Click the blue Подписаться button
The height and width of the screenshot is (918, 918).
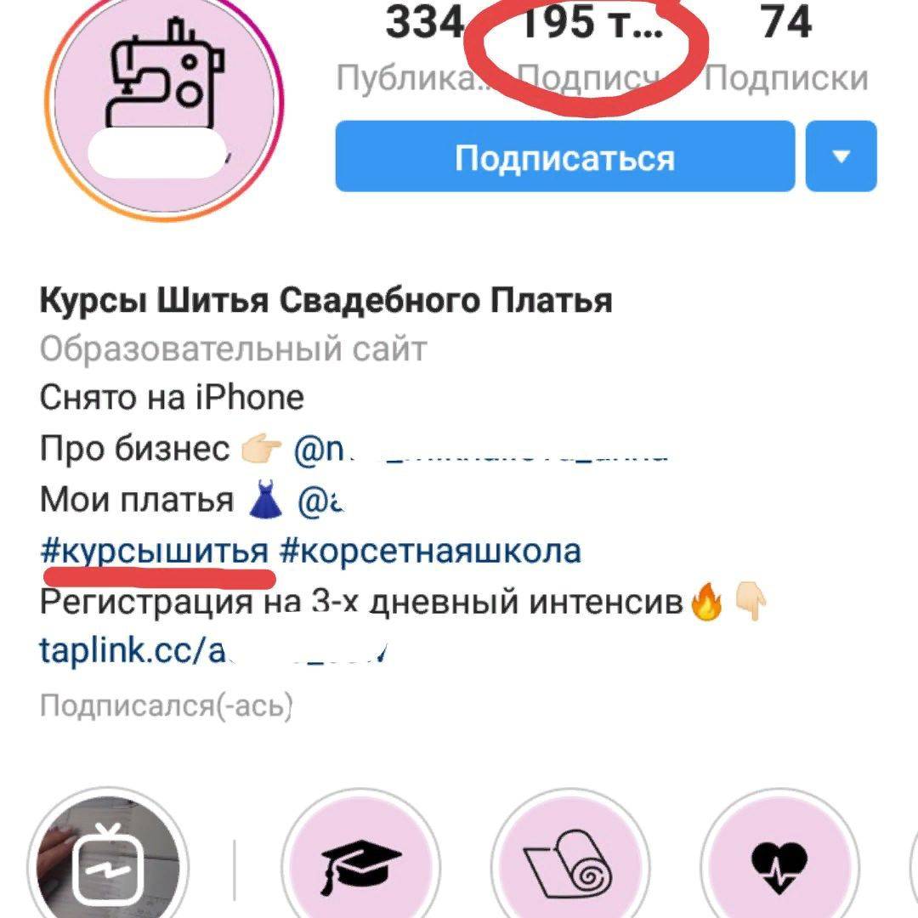click(x=565, y=156)
